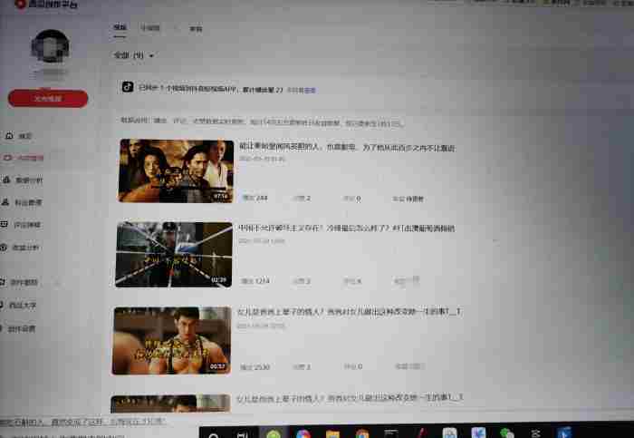Image resolution: width=634 pixels, height=438 pixels.
Task: Open the creation rights sidebar icon
Action: [3, 282]
